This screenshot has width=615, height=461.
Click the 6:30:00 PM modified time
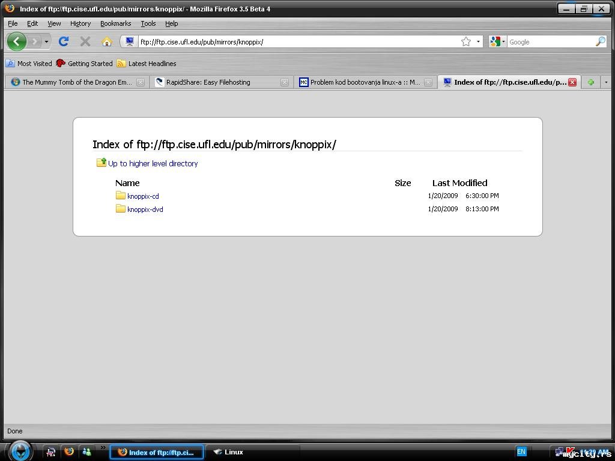pyautogui.click(x=482, y=196)
